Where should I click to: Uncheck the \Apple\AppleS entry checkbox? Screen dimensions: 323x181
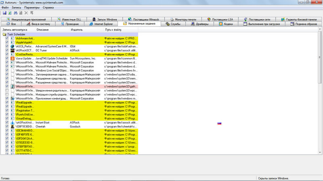[7, 42]
